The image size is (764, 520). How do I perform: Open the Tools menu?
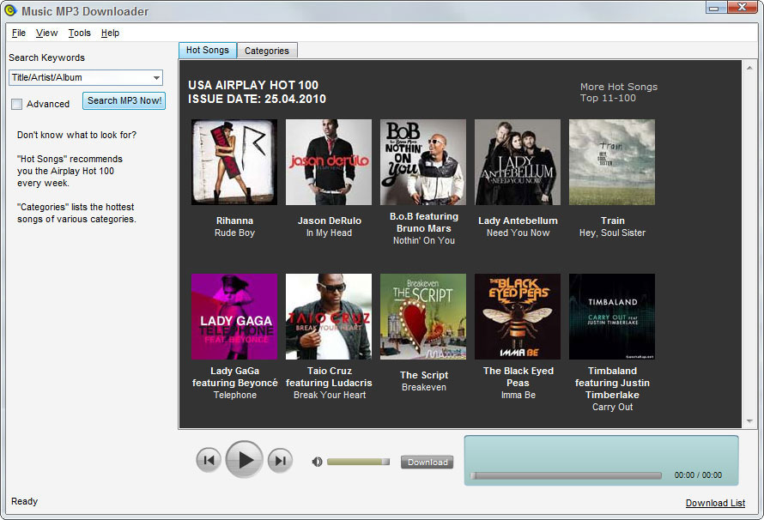coord(80,33)
